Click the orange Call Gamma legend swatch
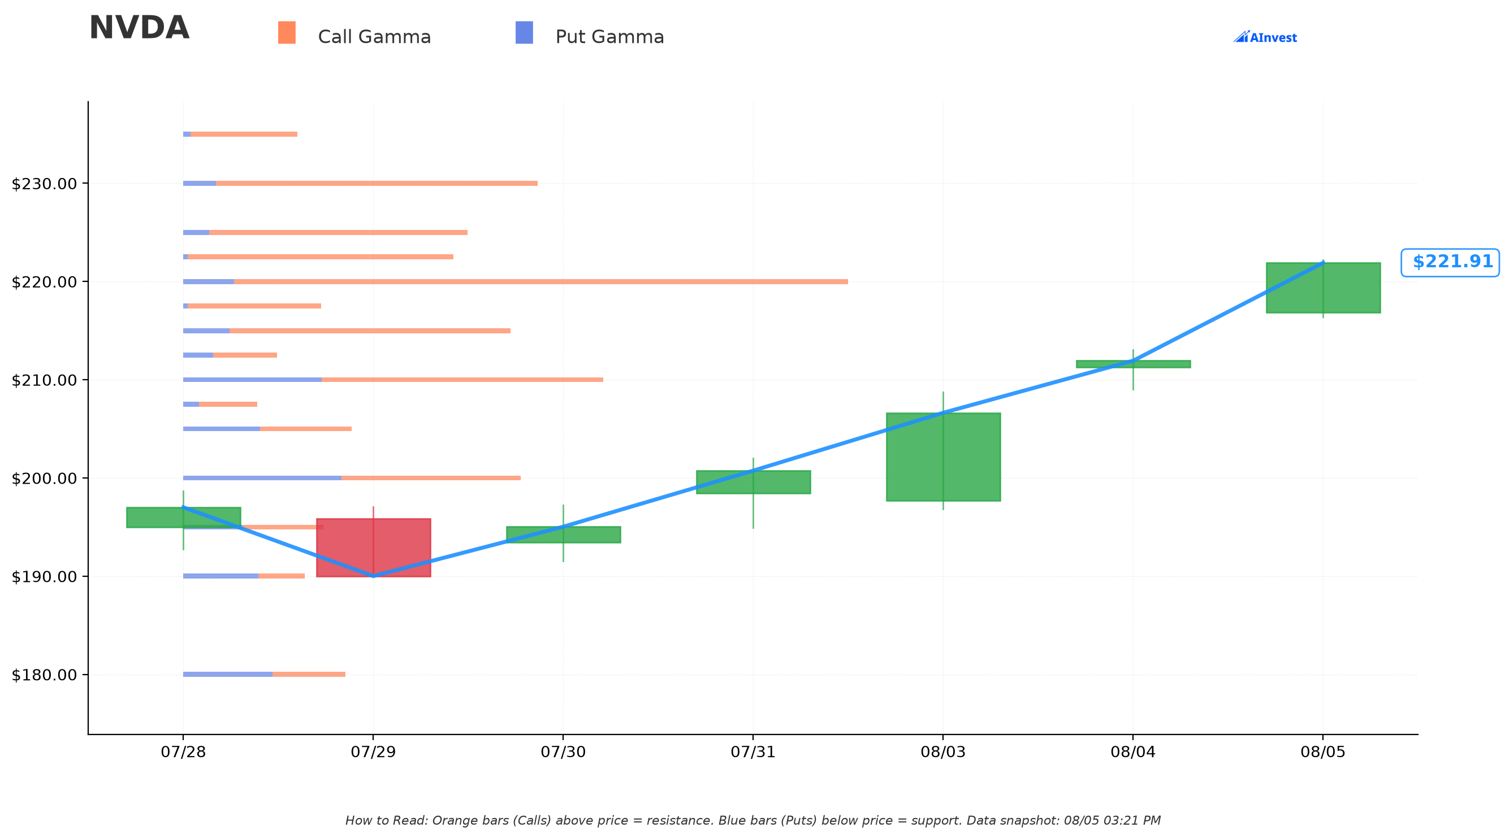Screen dimensions: 1505x839 pos(287,33)
